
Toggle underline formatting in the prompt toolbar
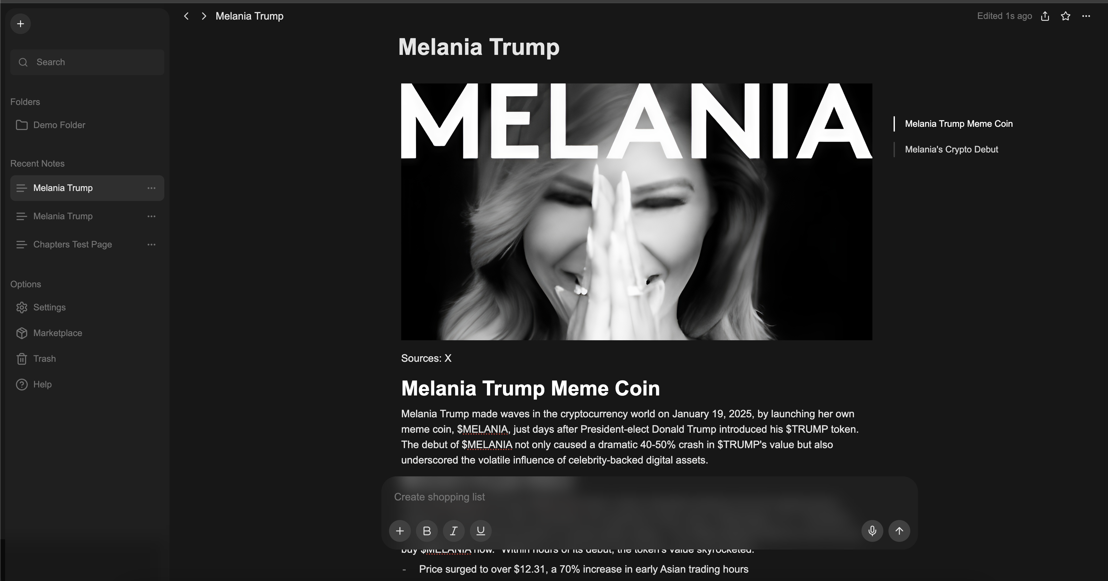pos(481,531)
